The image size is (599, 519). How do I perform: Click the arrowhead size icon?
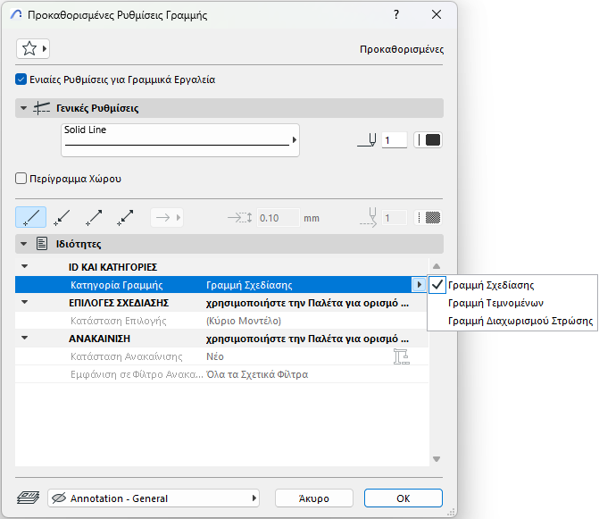point(240,218)
